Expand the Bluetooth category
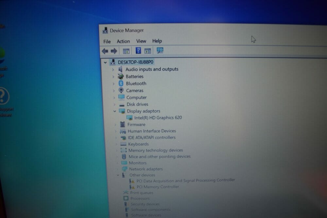This screenshot has height=218, width=327. 114,84
